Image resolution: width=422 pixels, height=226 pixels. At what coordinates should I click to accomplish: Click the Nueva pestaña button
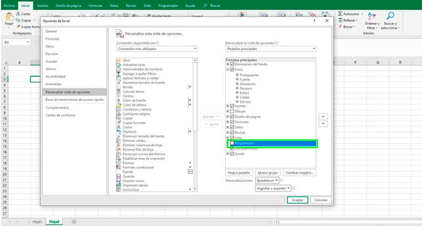coord(239,173)
